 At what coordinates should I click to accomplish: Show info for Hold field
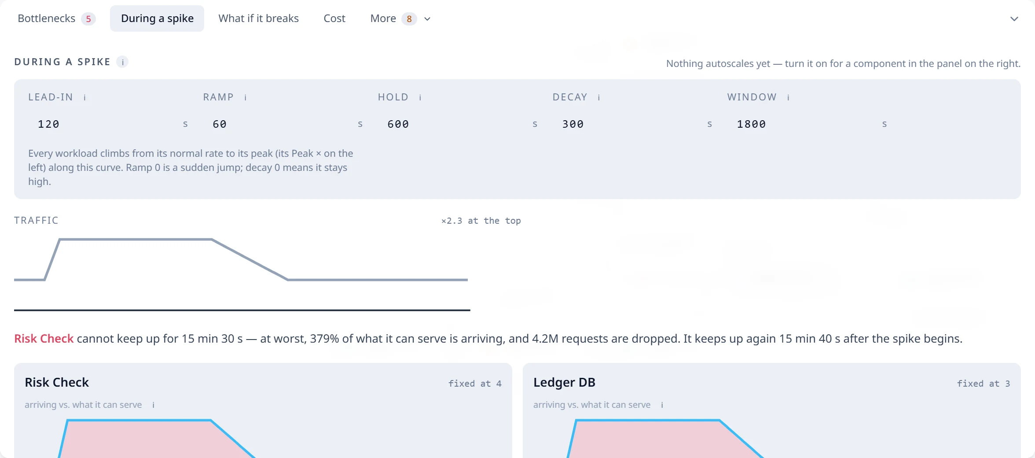[x=420, y=97]
